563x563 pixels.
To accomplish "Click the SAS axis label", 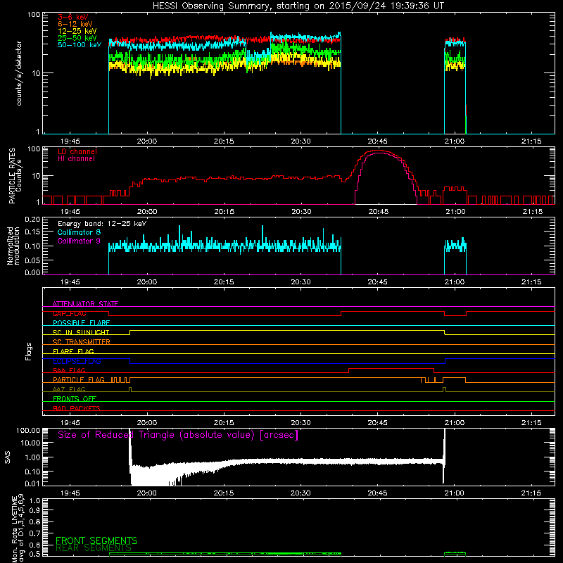I will 8,457.
